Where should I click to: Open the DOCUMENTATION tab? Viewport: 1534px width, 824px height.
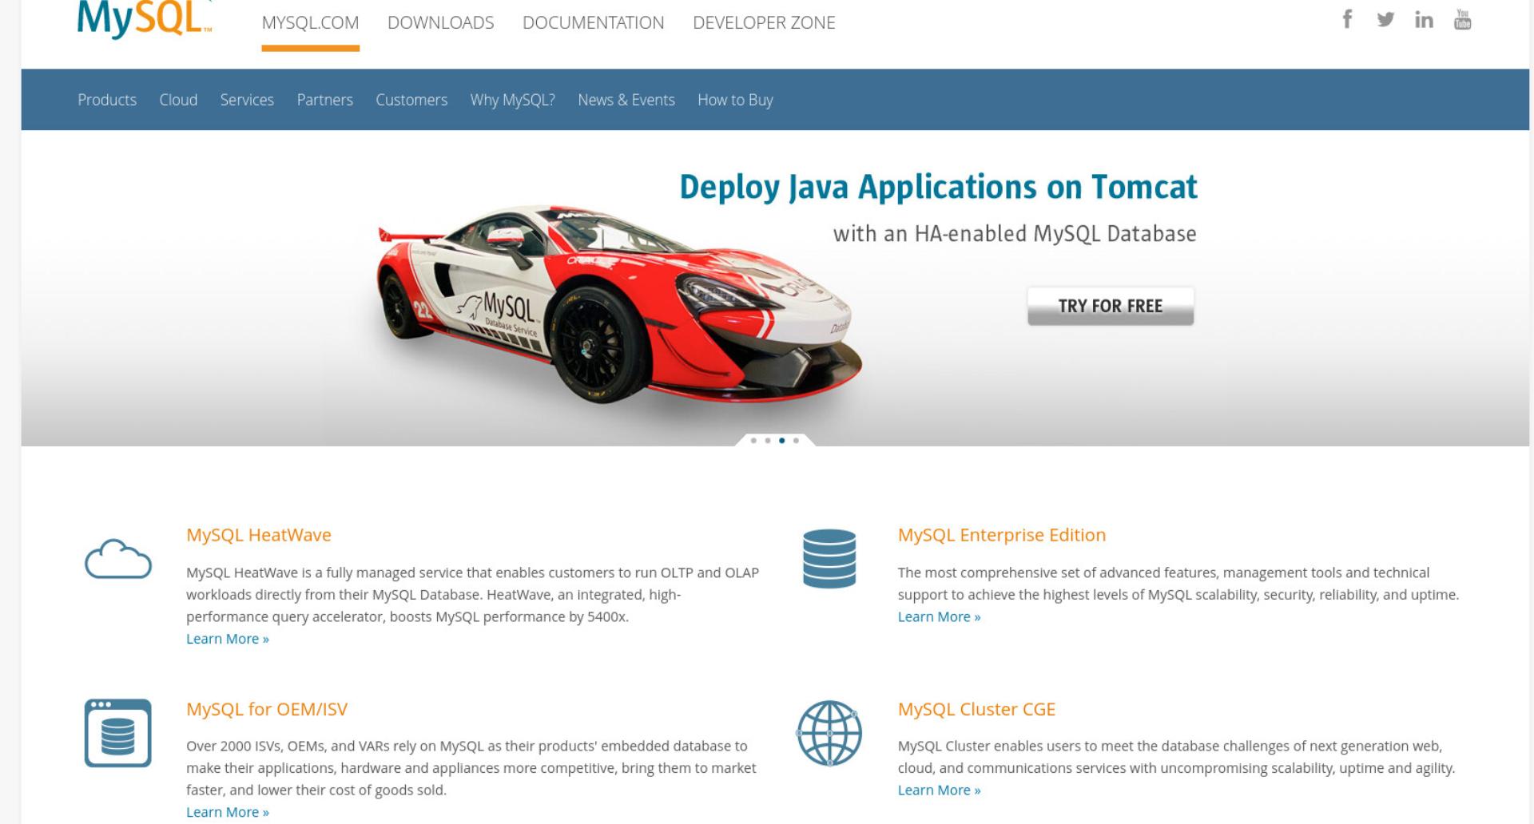(x=593, y=23)
